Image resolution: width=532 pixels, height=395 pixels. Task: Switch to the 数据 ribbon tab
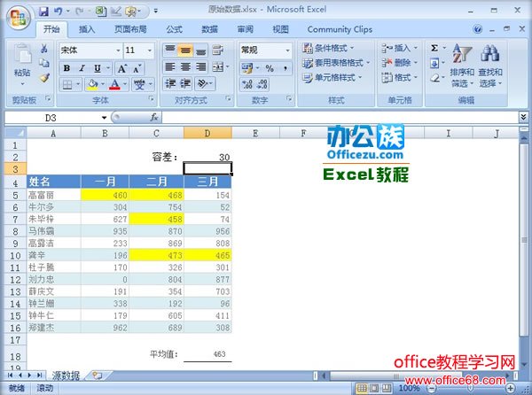point(209,29)
